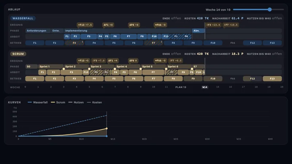Select the Sprint 3 phase block
Image resolution: width=292 pixels, height=164 pixels.
[102, 67]
